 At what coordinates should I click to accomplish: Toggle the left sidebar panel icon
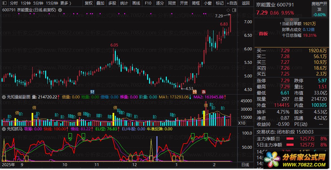(x=4, y=3)
